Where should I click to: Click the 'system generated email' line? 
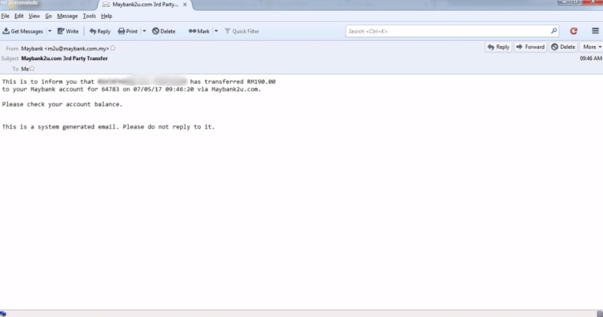[108, 127]
